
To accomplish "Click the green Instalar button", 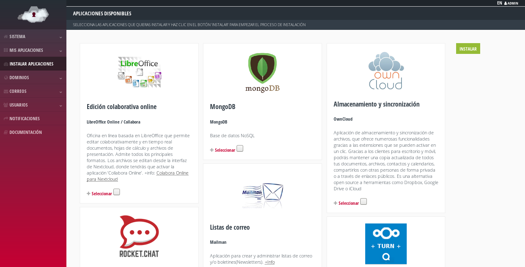I will tap(468, 49).
